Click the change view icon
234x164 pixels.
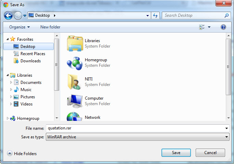[x=202, y=27]
